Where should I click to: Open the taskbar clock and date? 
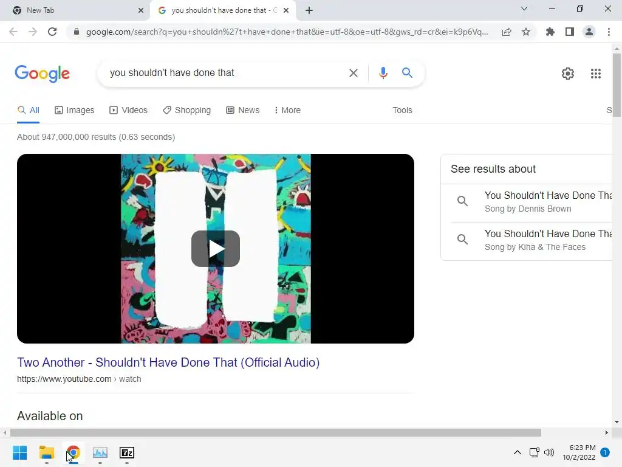[579, 452]
